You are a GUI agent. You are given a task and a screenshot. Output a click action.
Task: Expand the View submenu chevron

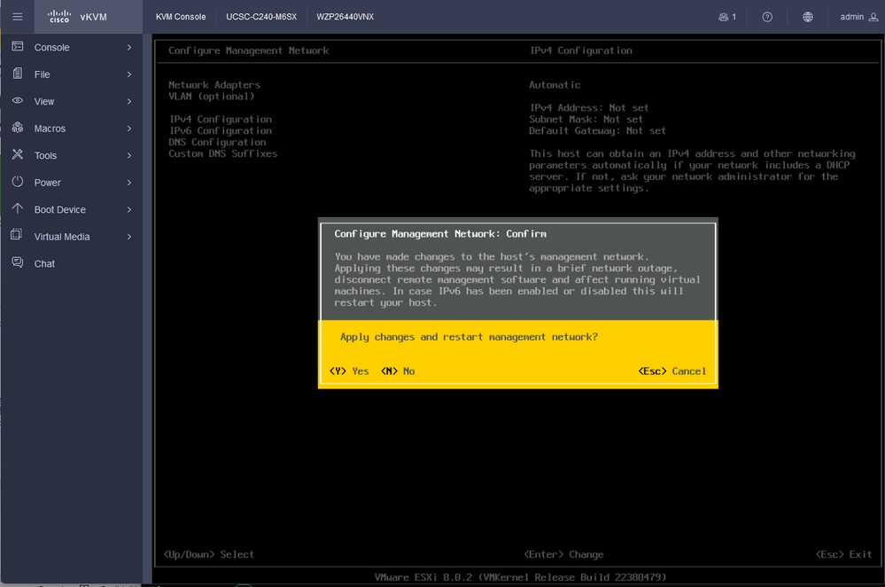point(129,102)
